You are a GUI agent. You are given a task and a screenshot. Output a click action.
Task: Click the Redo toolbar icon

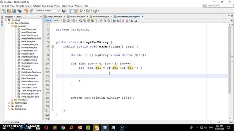(x=31, y=11)
